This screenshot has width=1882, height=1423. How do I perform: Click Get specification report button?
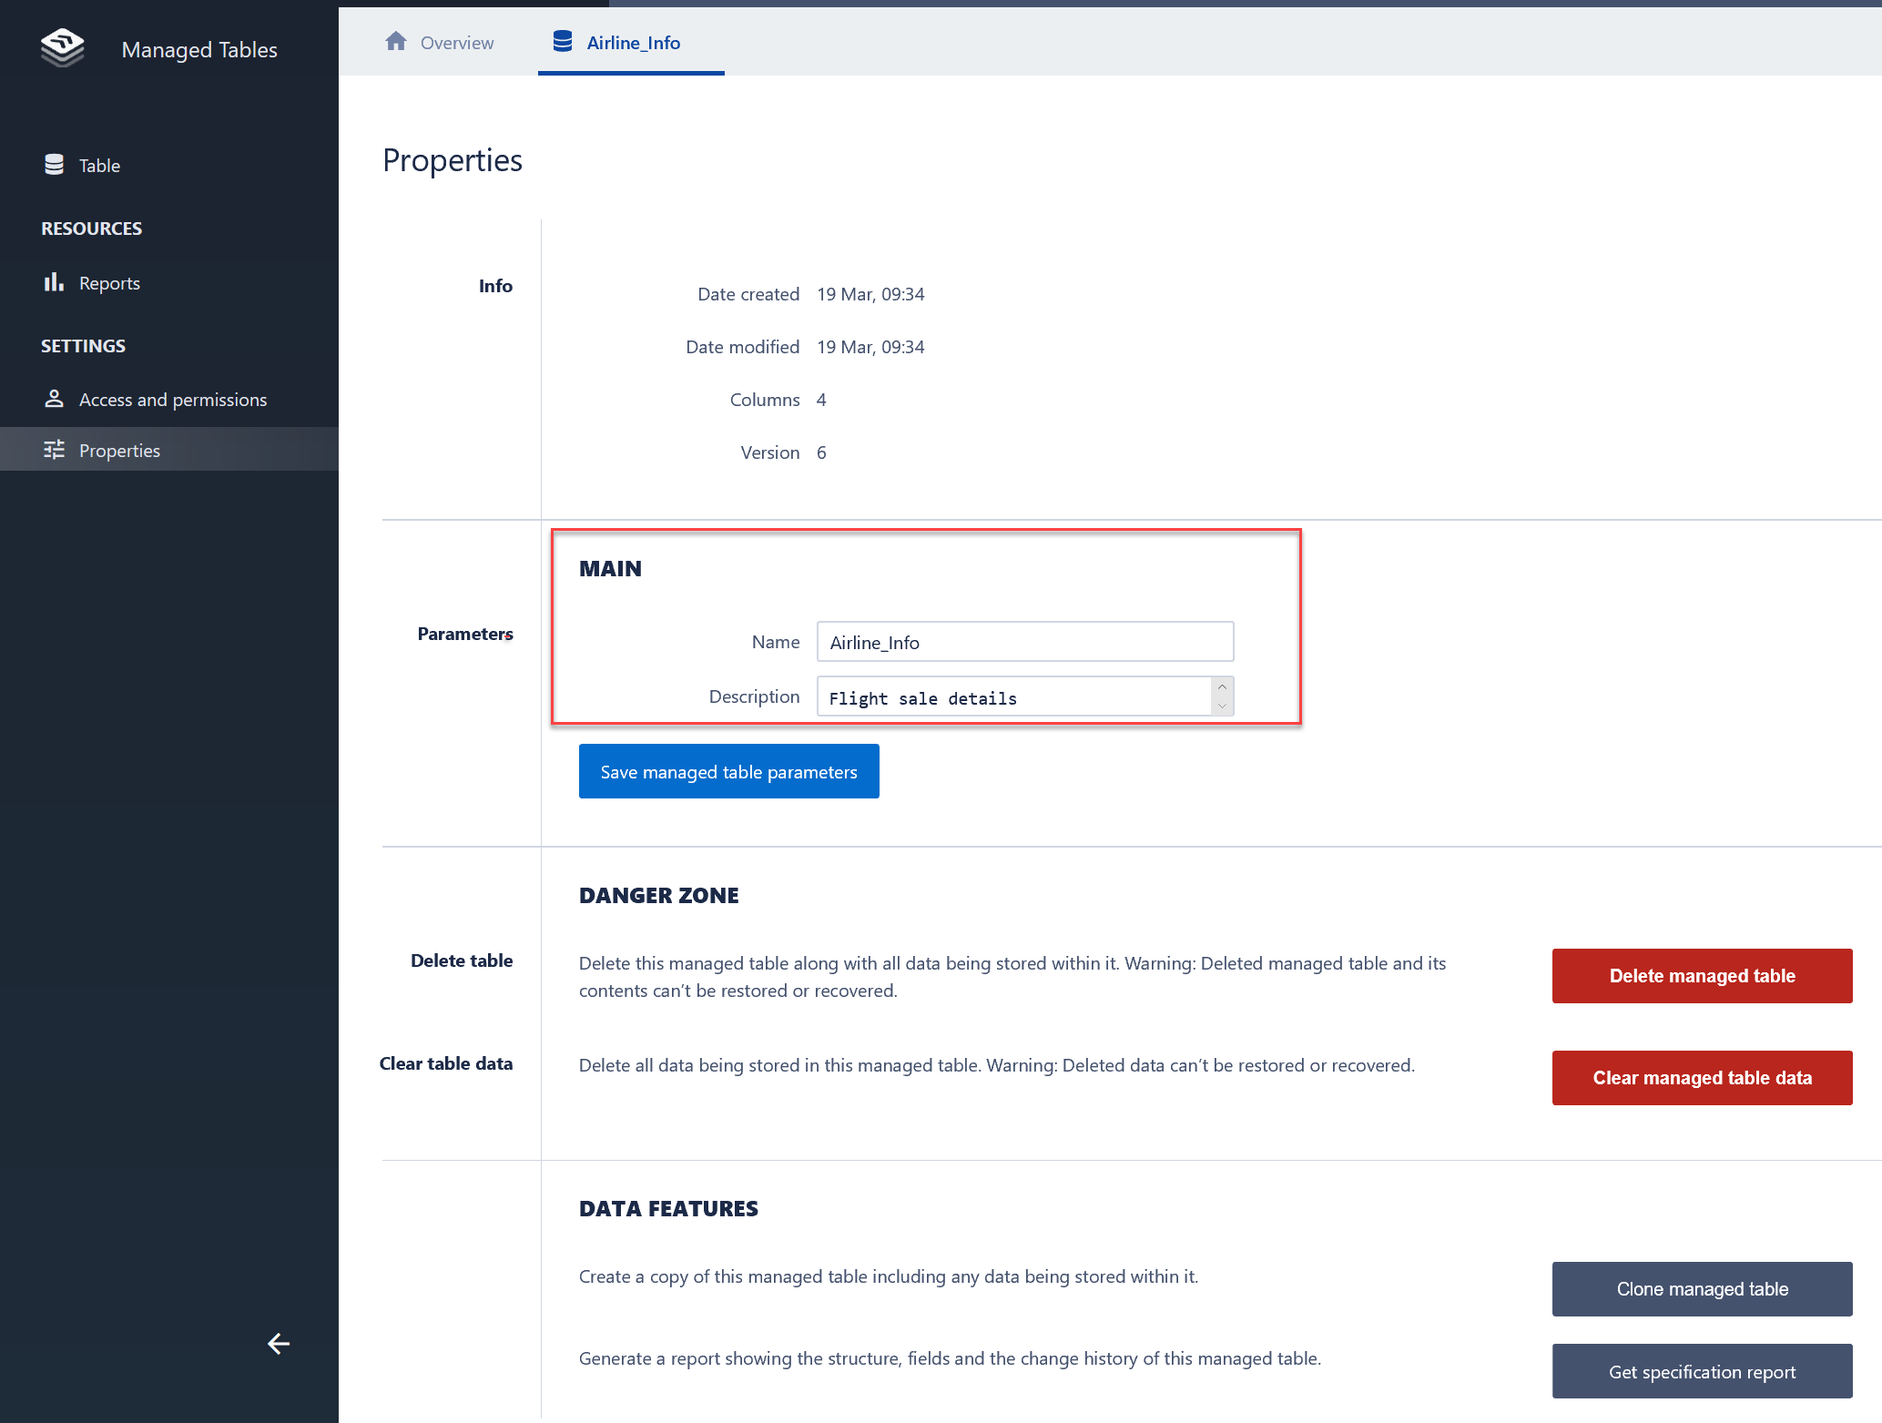1701,1372
